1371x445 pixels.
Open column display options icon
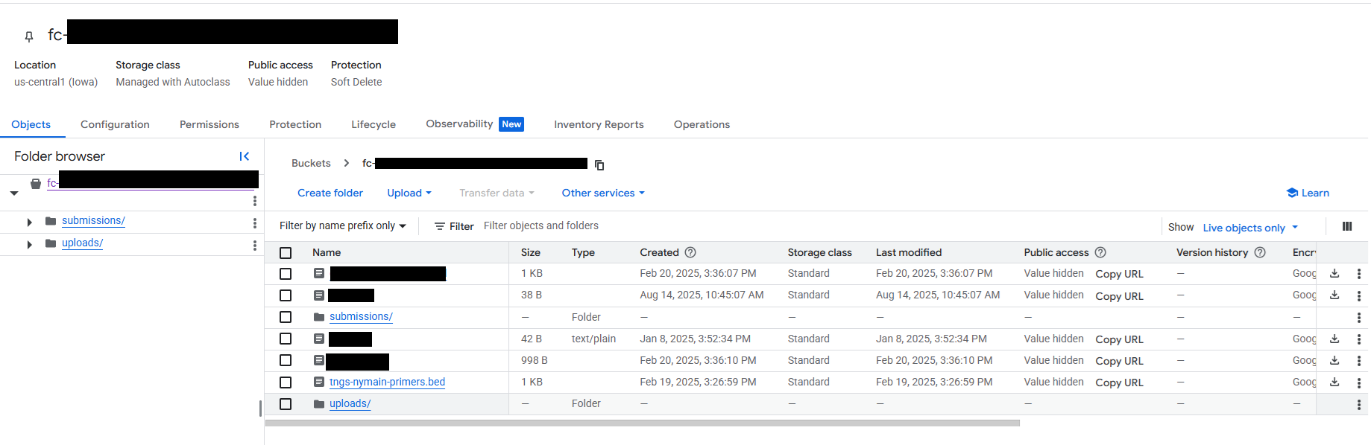[x=1347, y=227]
